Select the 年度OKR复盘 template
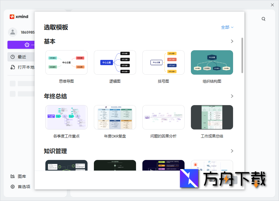 115,117
